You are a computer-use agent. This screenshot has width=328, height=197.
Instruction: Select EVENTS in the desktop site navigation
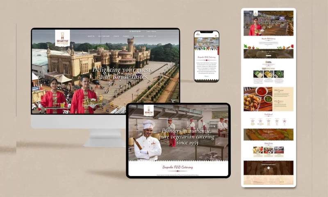pyautogui.click(x=116, y=36)
